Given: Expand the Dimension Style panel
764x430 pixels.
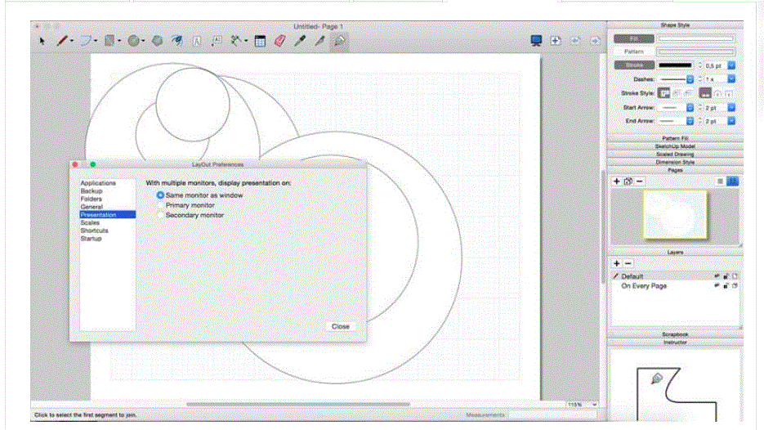Looking at the screenshot, I should pyautogui.click(x=675, y=162).
